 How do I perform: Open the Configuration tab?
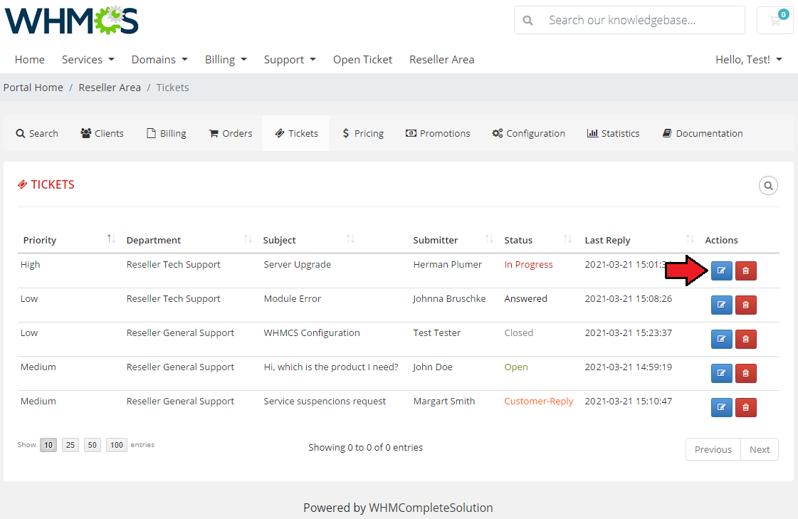click(x=528, y=133)
